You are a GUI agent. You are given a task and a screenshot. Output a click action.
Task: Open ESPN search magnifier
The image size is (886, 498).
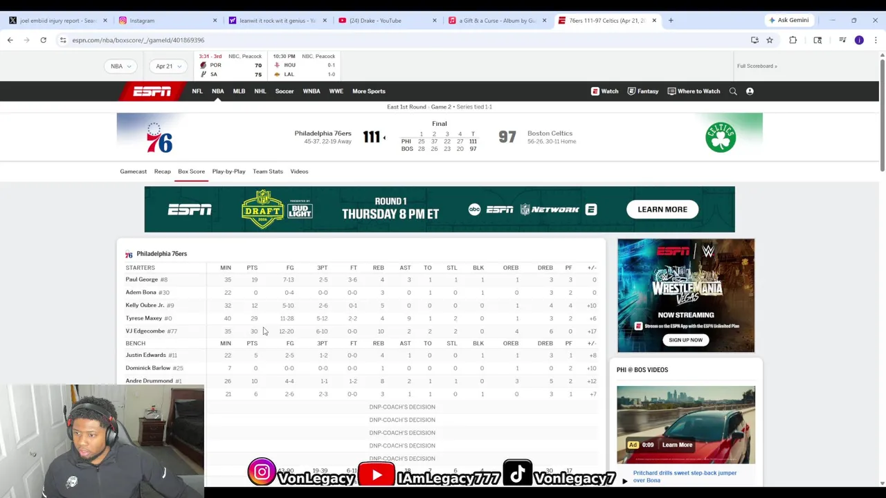pos(733,91)
